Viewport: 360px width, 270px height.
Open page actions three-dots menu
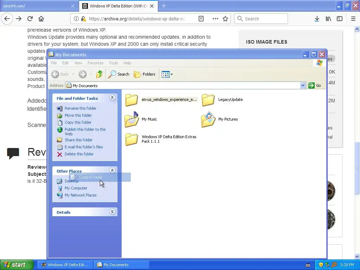pos(216,19)
